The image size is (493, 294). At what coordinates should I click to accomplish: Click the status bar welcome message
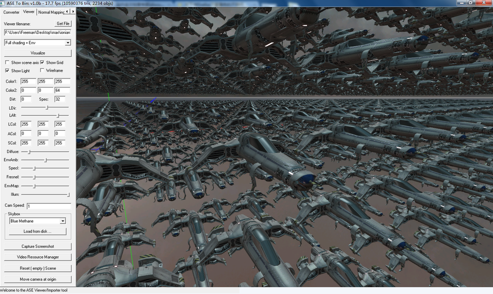[33, 290]
